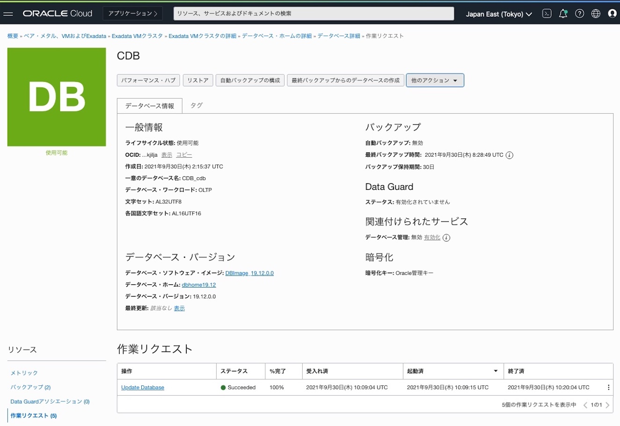Image resolution: width=620 pixels, height=426 pixels.
Task: Select バックアップ (2) in resources list
Action: (x=30, y=387)
